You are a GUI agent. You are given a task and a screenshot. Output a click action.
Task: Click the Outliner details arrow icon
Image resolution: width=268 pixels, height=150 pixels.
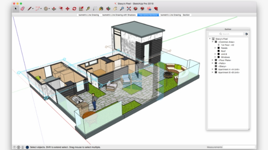pyautogui.click(x=246, y=34)
